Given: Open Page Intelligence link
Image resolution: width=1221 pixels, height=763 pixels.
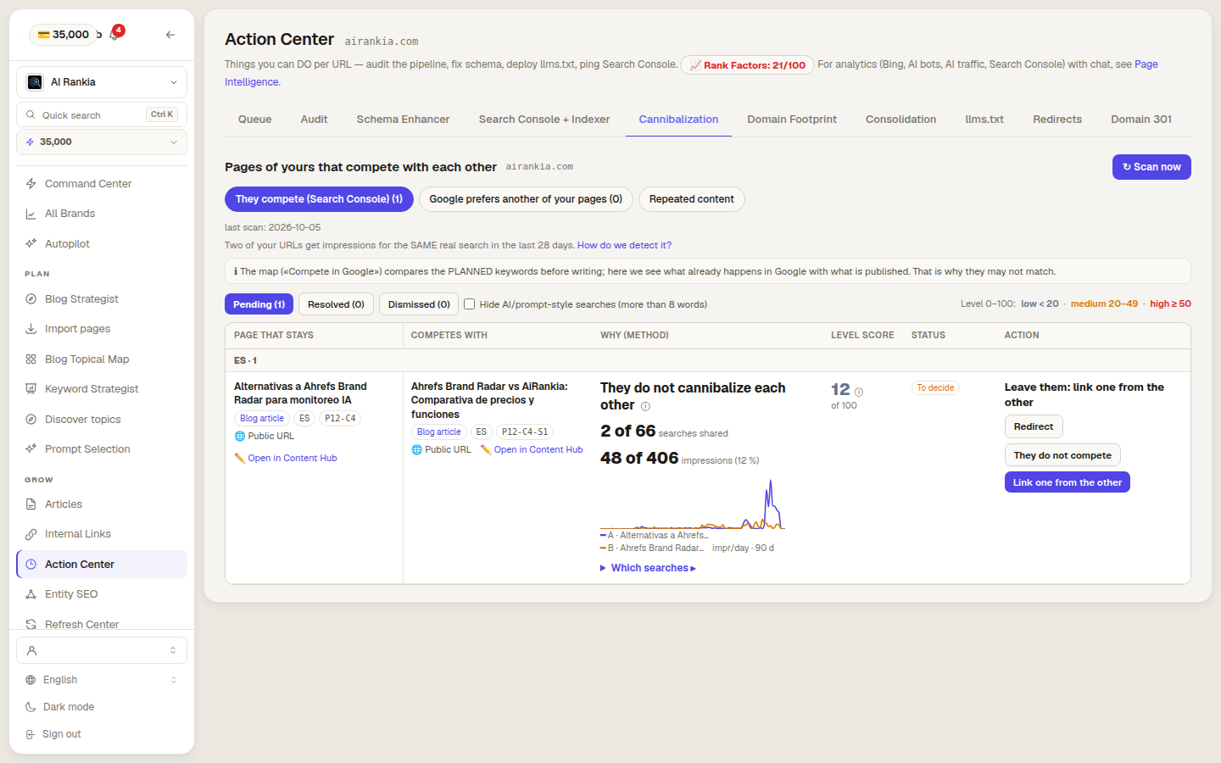Looking at the screenshot, I should 1146,64.
